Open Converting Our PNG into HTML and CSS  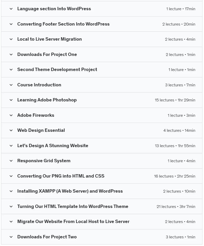coord(61,176)
